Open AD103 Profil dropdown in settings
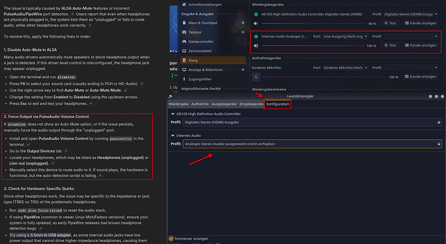446x244 pixels. pyautogui.click(x=410, y=14)
